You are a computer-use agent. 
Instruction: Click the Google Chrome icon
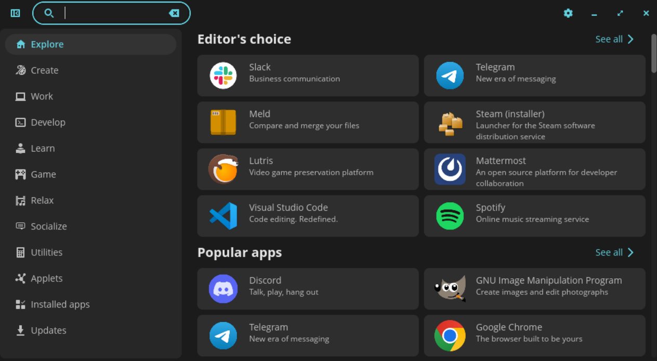coord(450,336)
